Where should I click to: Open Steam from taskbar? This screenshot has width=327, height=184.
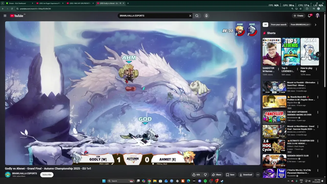[222, 181]
